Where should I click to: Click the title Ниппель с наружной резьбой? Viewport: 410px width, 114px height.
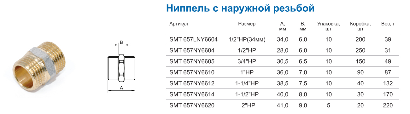240,8
